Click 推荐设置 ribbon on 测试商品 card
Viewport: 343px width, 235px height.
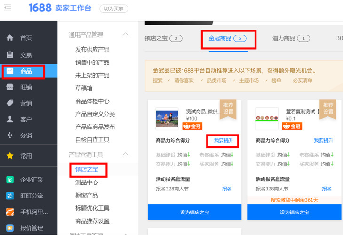[x=228, y=108]
